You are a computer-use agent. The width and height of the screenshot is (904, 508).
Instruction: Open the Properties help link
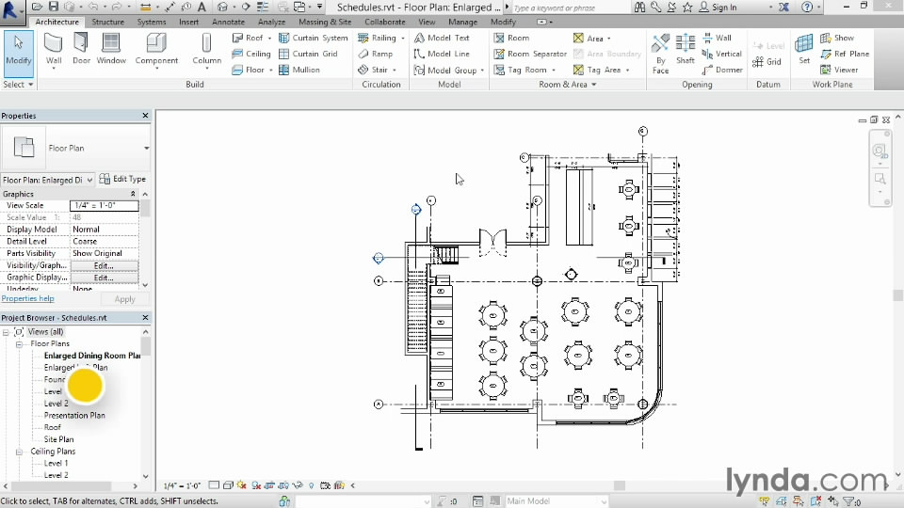(x=27, y=299)
